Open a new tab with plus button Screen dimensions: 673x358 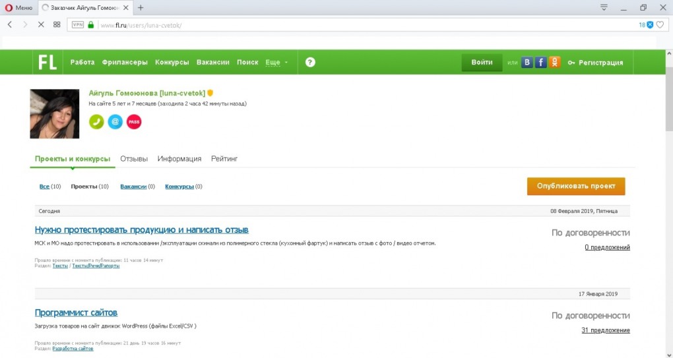pyautogui.click(x=141, y=7)
